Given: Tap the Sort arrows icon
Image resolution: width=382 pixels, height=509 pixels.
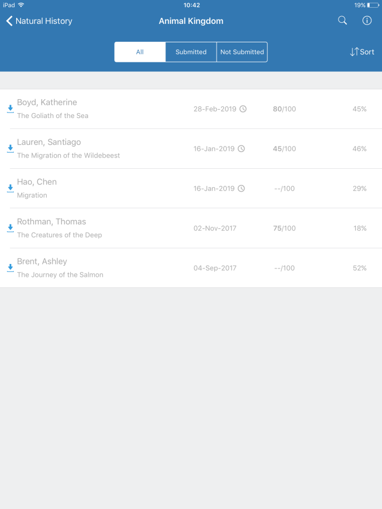Looking at the screenshot, I should tap(354, 52).
